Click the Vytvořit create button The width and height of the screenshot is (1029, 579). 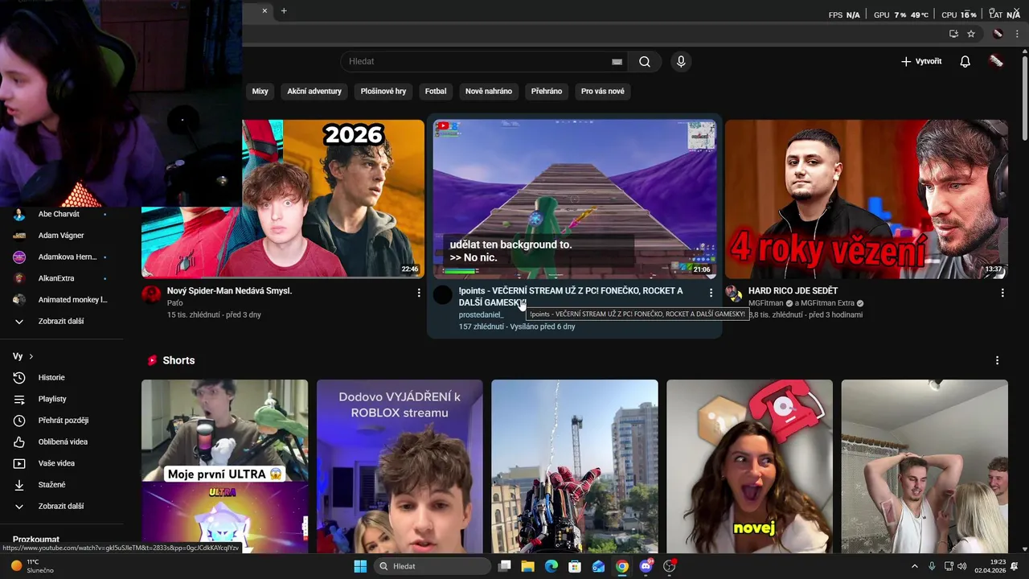point(921,61)
